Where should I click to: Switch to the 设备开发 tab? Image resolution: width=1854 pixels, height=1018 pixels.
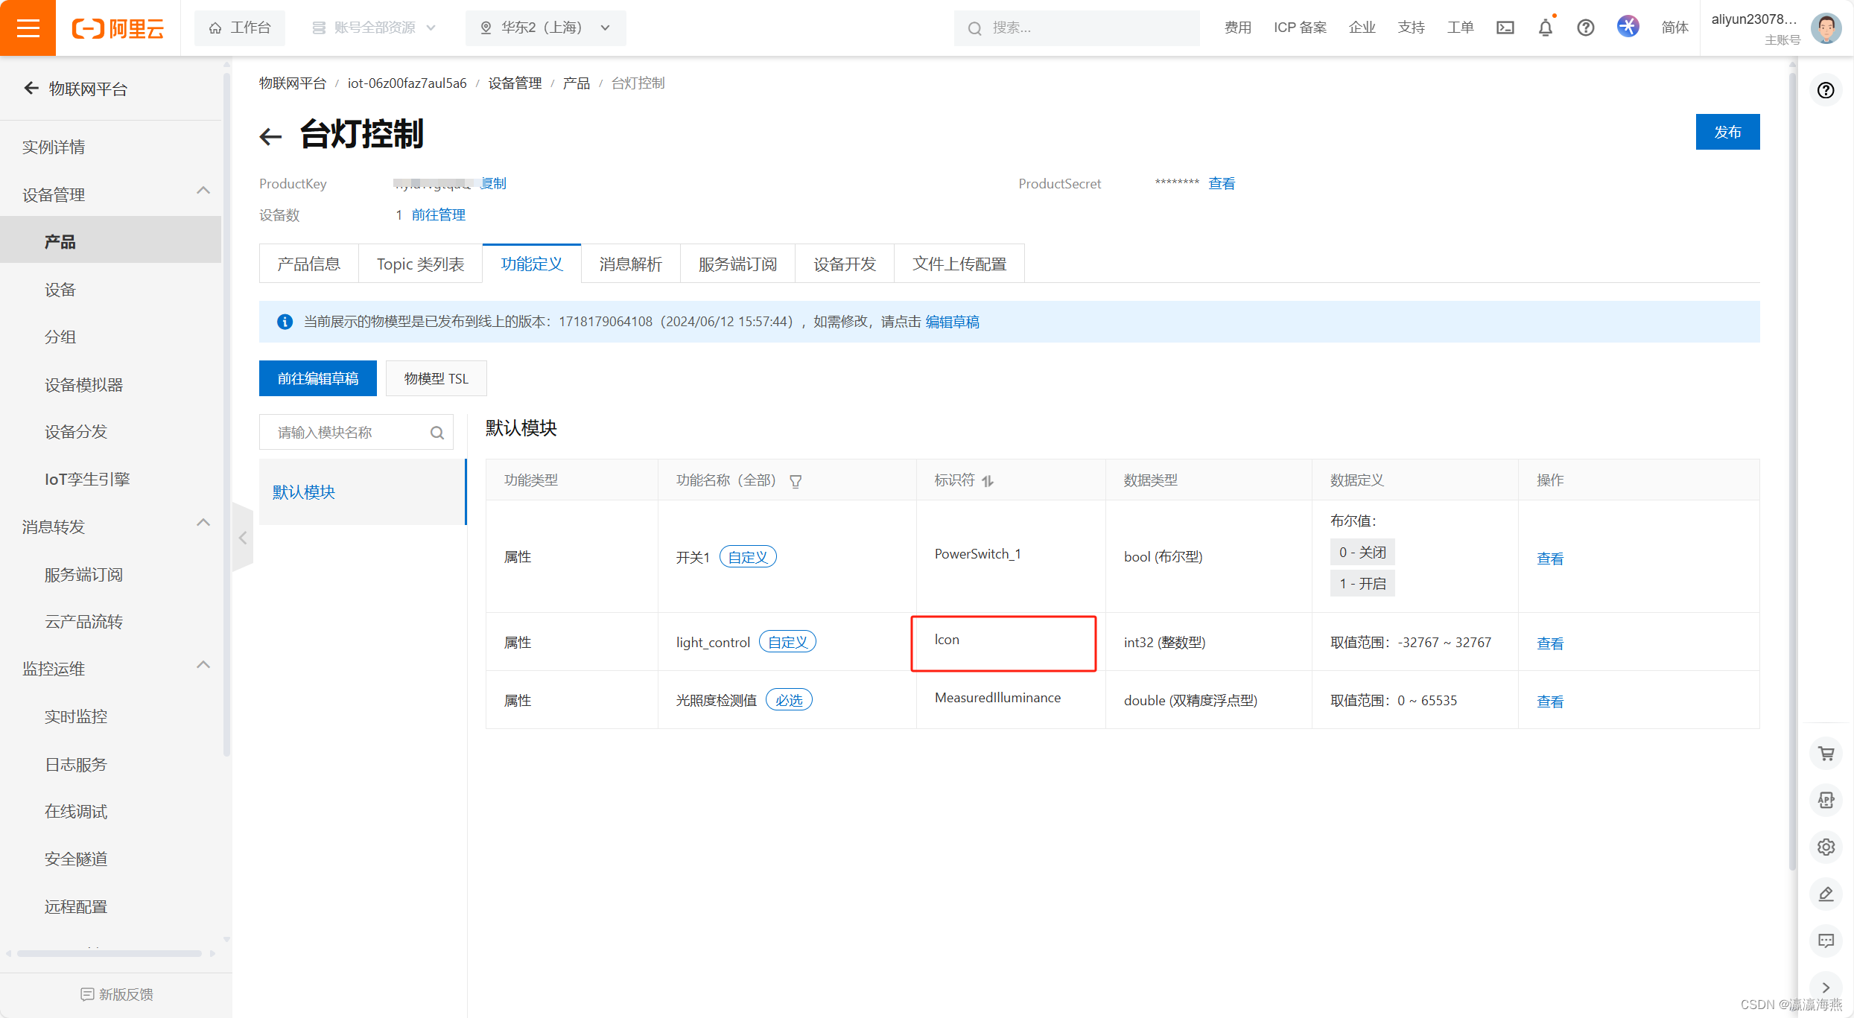[x=844, y=264]
